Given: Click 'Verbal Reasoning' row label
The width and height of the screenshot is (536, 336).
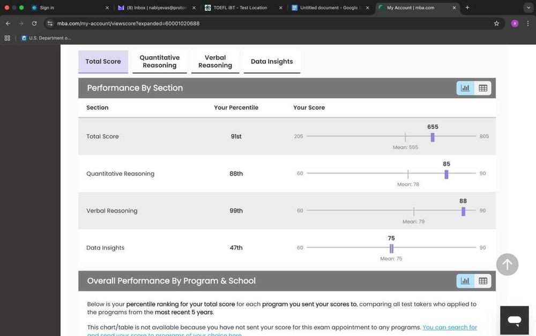Looking at the screenshot, I should point(112,211).
